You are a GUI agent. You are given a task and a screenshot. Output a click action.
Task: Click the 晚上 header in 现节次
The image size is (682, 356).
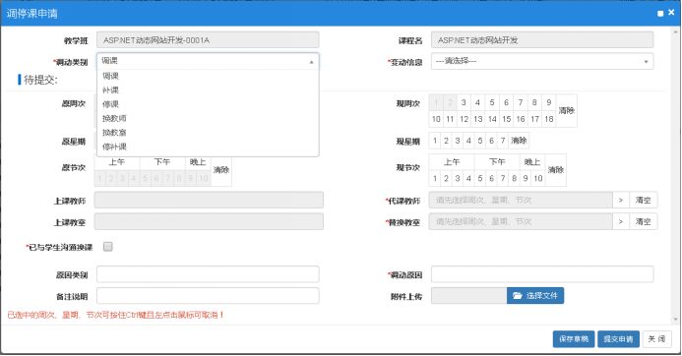click(x=532, y=162)
